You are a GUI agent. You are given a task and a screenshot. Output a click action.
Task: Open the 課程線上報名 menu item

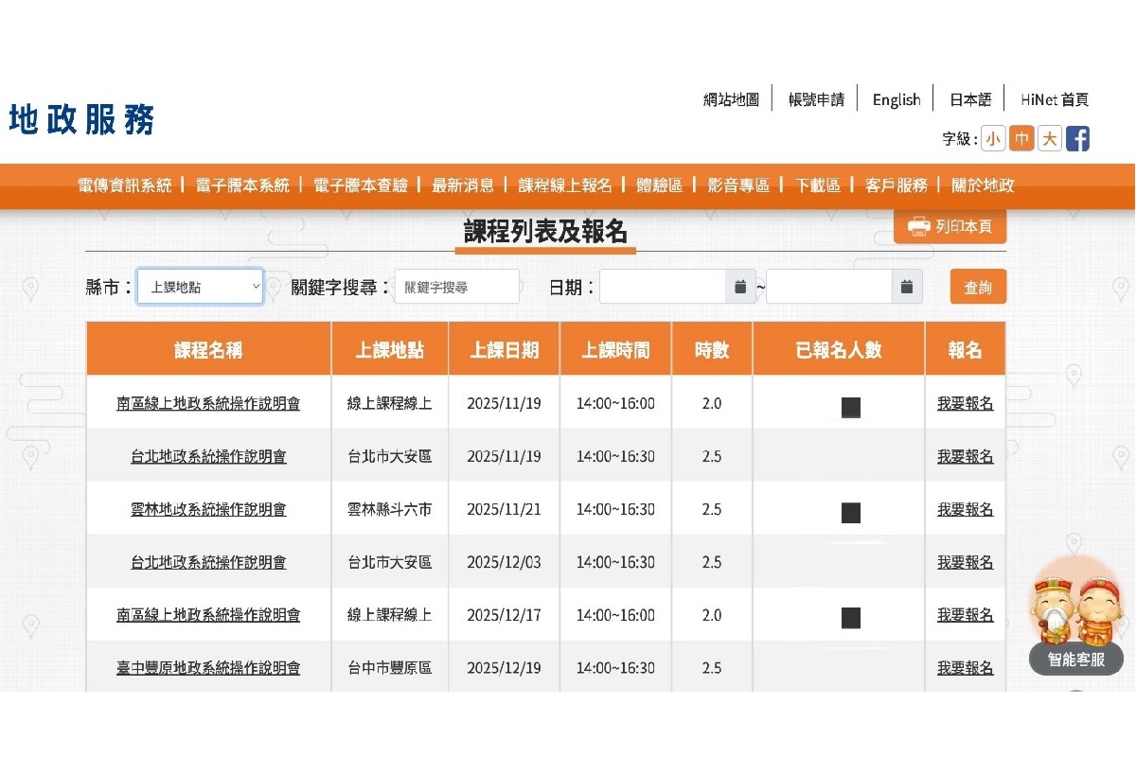[x=565, y=185]
